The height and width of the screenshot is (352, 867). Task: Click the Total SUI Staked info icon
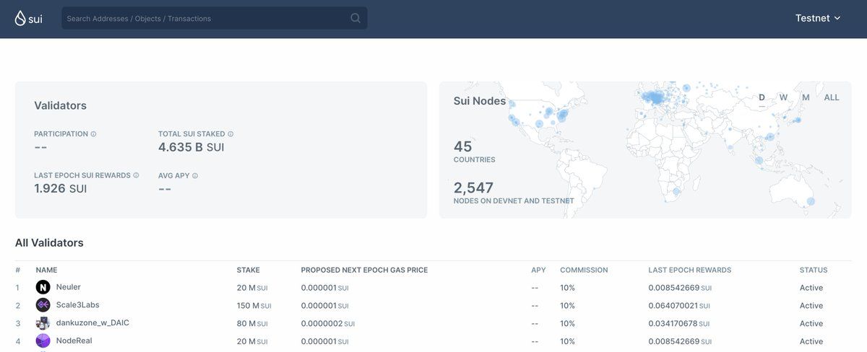tap(230, 134)
